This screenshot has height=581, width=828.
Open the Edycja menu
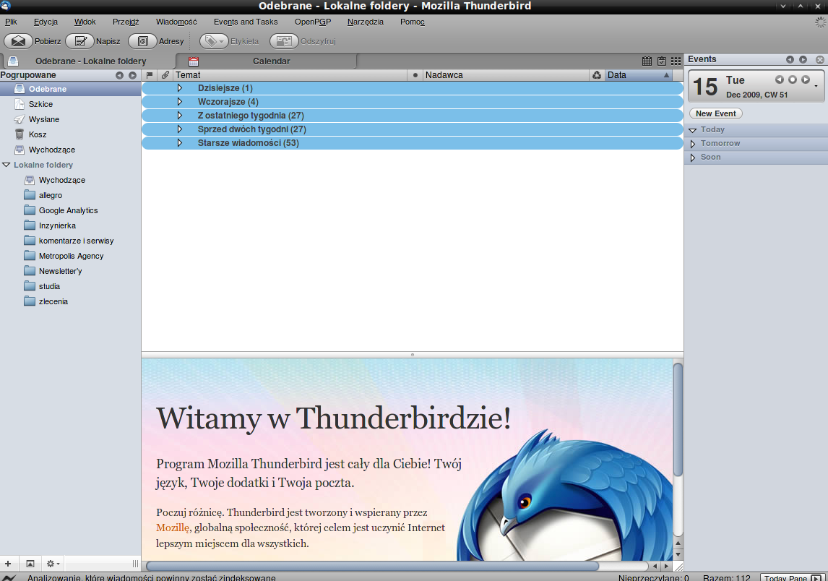click(46, 22)
